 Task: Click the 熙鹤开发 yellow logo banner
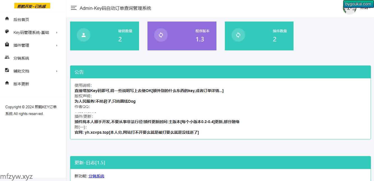pos(32,6)
